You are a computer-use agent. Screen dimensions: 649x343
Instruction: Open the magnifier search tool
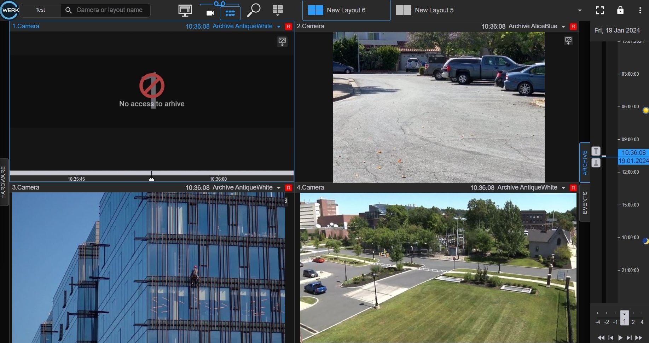254,10
